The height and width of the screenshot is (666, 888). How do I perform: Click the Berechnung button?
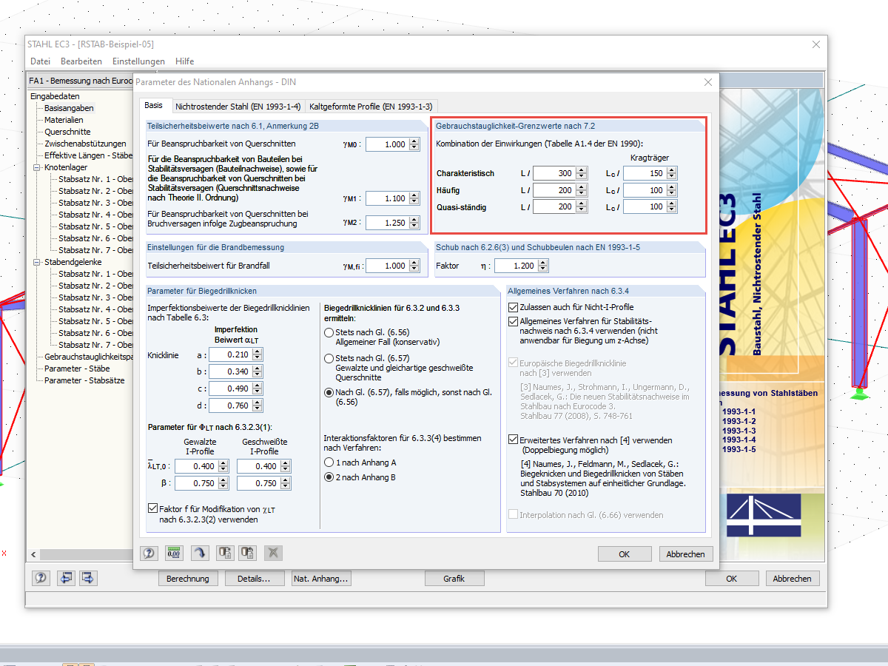[x=188, y=579]
